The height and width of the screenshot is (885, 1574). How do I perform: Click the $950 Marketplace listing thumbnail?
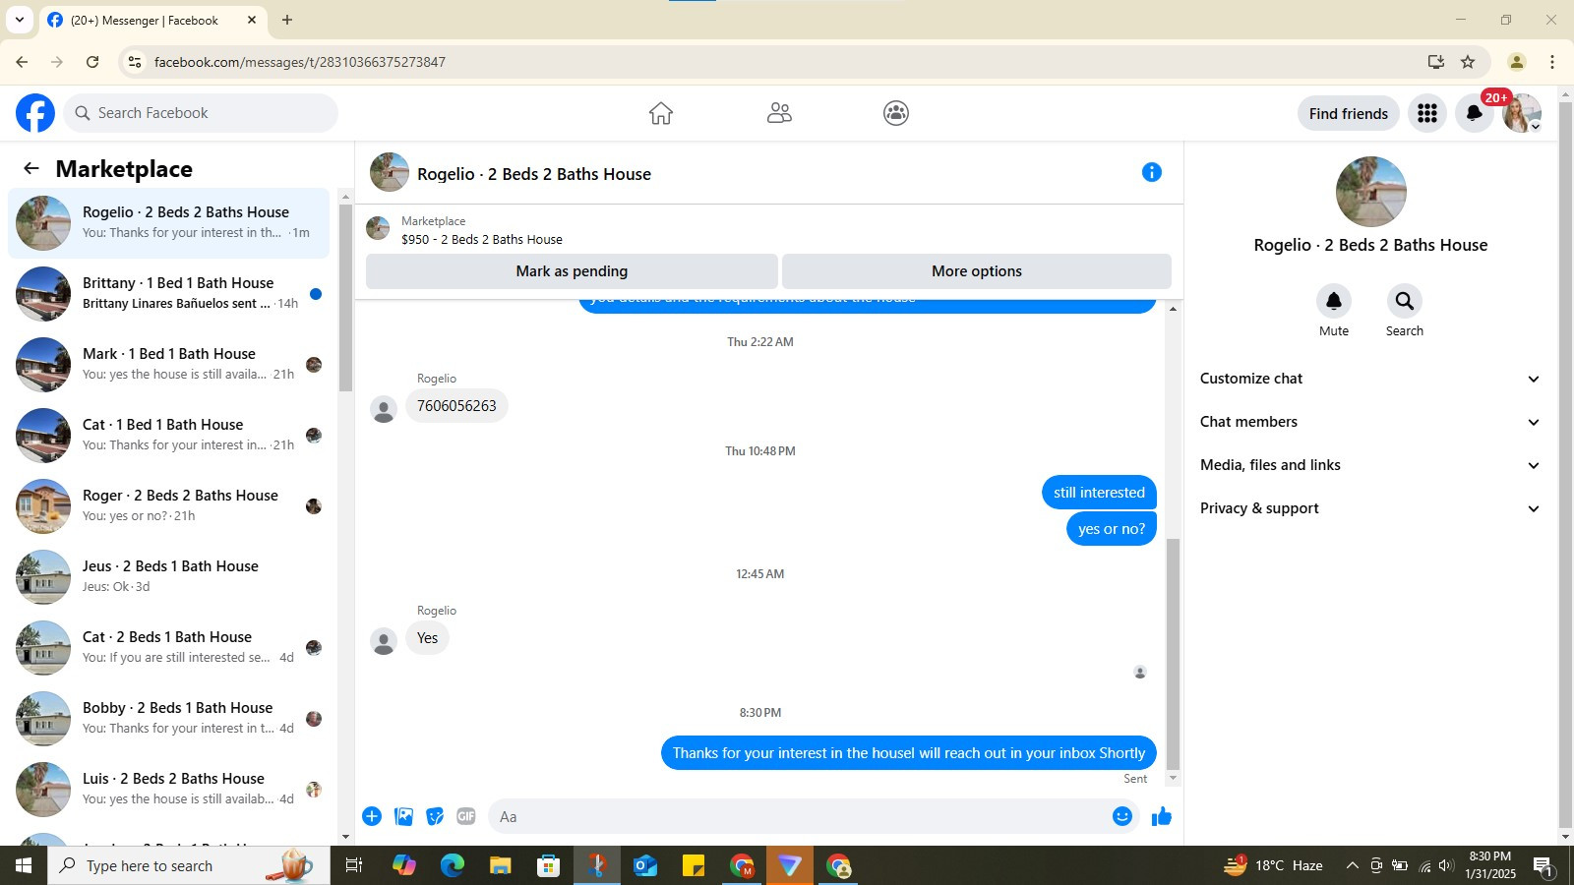378,229
